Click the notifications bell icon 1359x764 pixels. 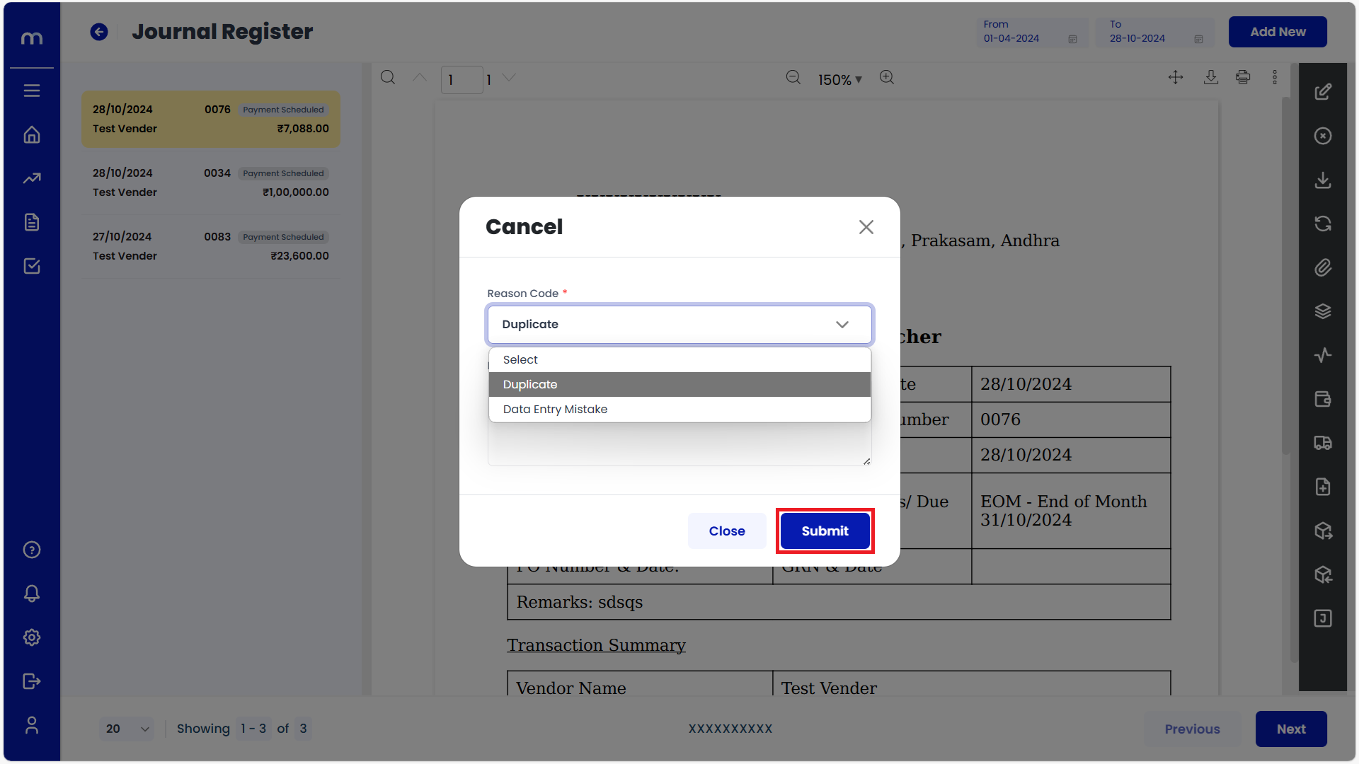tap(31, 594)
